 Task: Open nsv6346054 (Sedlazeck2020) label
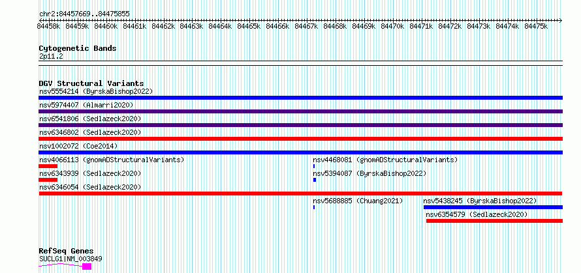click(x=90, y=187)
